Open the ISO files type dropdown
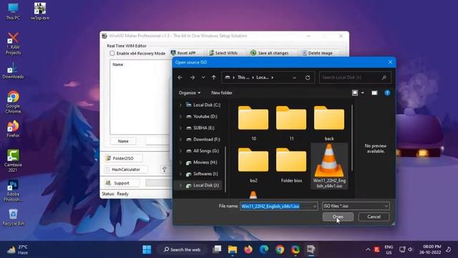Viewport: 458px width, 258px height. [x=356, y=206]
